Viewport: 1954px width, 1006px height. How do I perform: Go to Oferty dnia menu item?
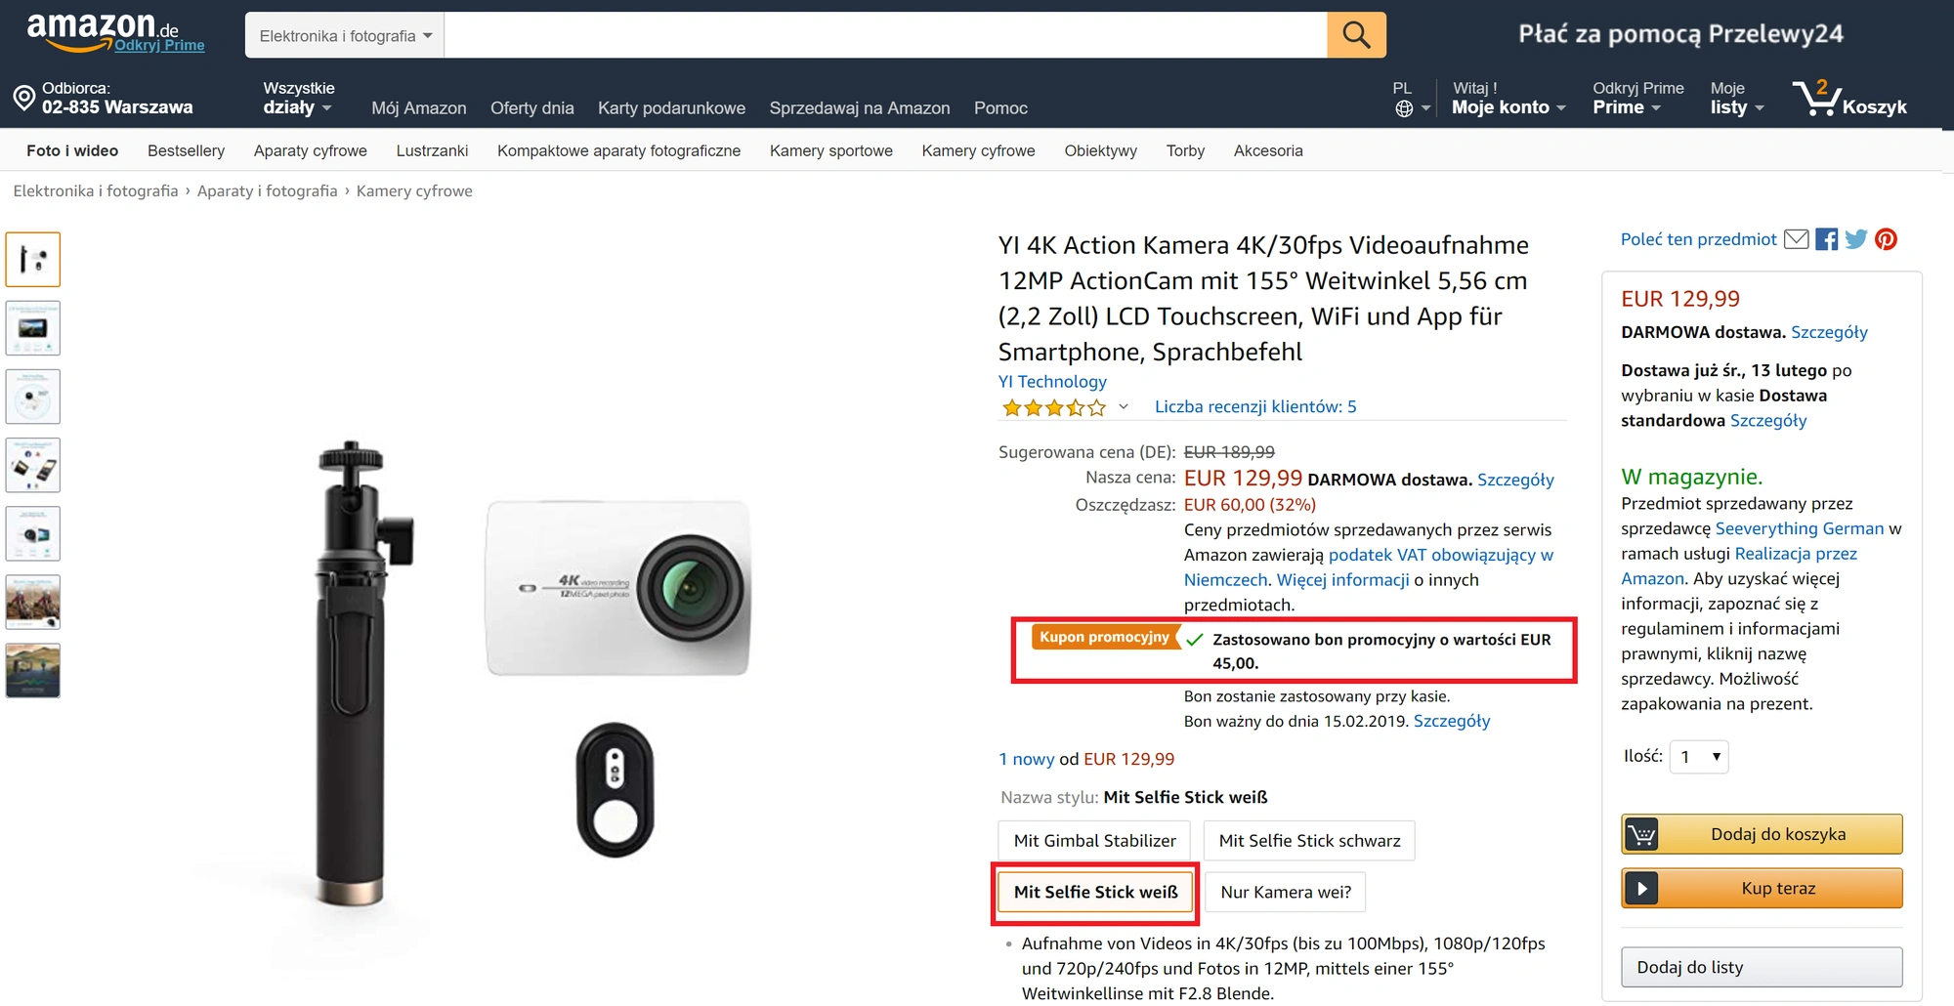coord(531,108)
